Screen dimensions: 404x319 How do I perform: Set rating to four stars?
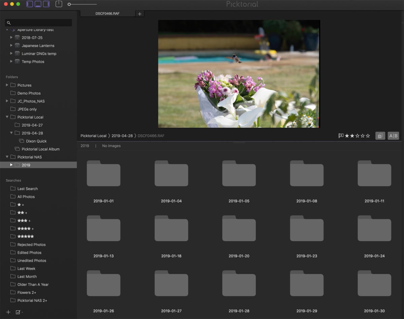[x=363, y=136]
